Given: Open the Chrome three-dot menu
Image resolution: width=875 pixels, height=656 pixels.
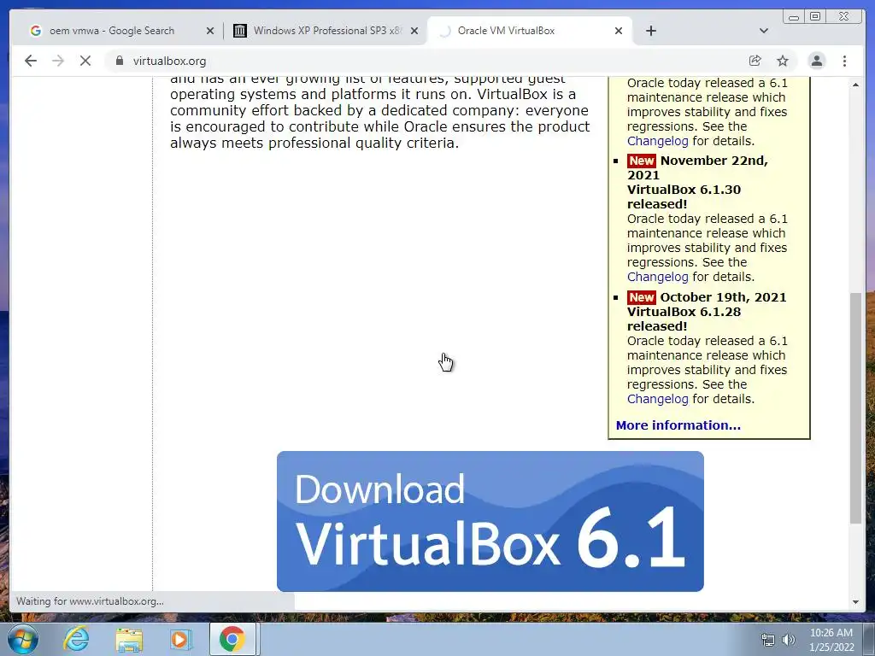Looking at the screenshot, I should coord(844,61).
